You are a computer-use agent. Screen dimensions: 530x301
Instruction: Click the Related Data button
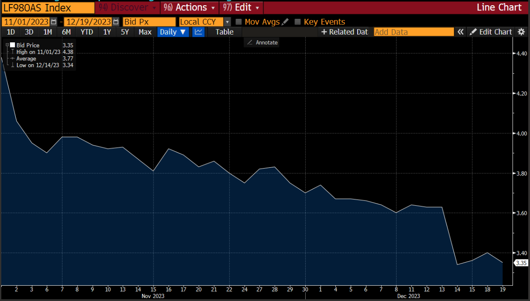(x=344, y=32)
